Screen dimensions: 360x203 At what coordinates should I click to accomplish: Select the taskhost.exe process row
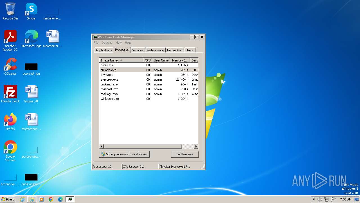pos(149,89)
